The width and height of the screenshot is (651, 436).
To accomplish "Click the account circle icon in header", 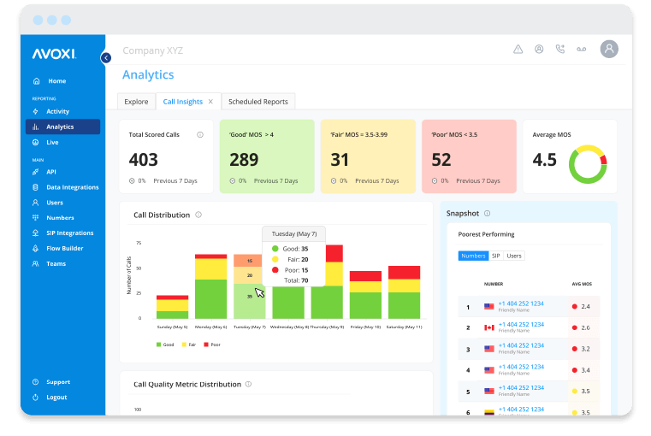I will [x=539, y=50].
